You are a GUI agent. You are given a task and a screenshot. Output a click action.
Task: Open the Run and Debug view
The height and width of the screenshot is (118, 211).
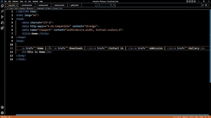(2, 23)
